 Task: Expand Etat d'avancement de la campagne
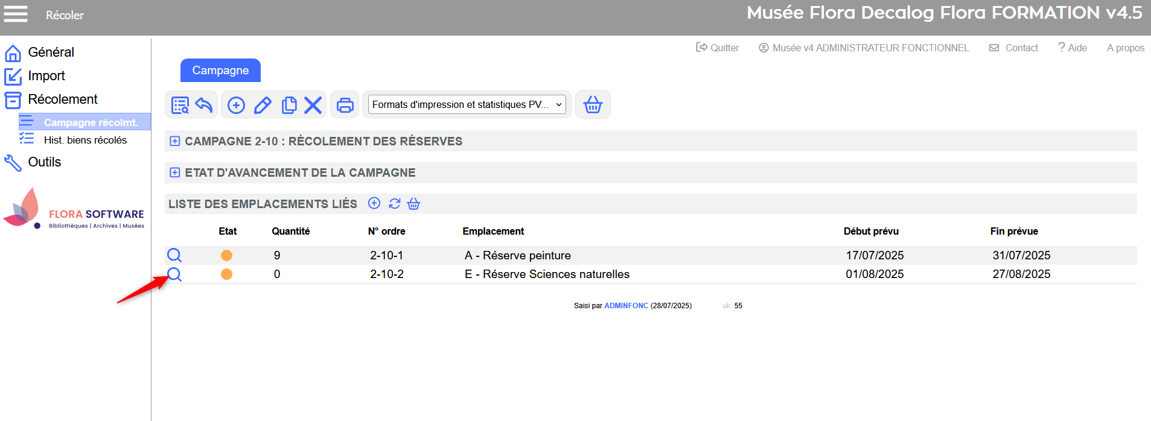(175, 173)
